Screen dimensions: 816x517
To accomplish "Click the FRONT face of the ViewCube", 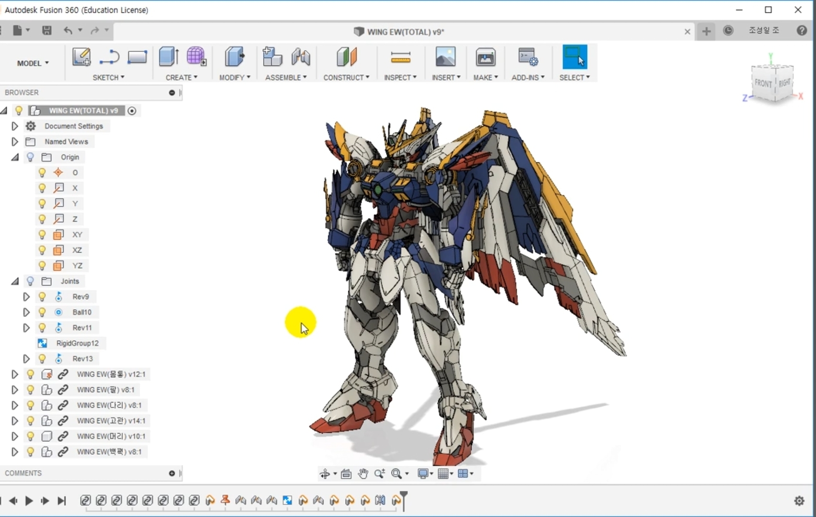I will point(763,83).
